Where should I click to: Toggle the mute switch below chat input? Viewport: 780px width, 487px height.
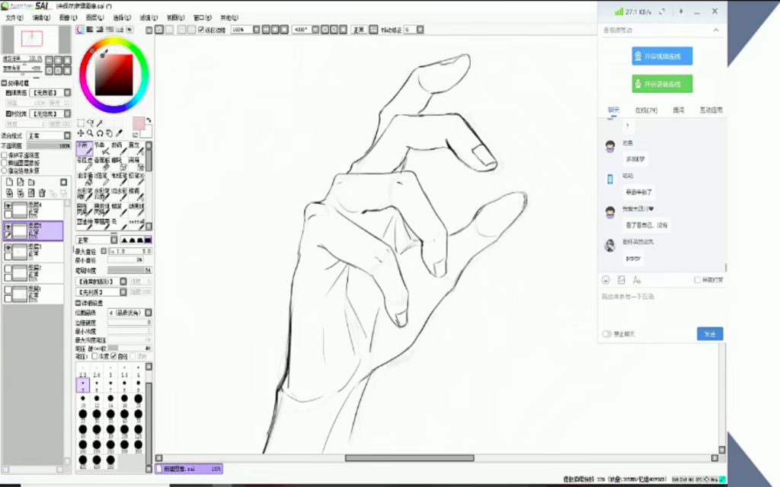607,333
